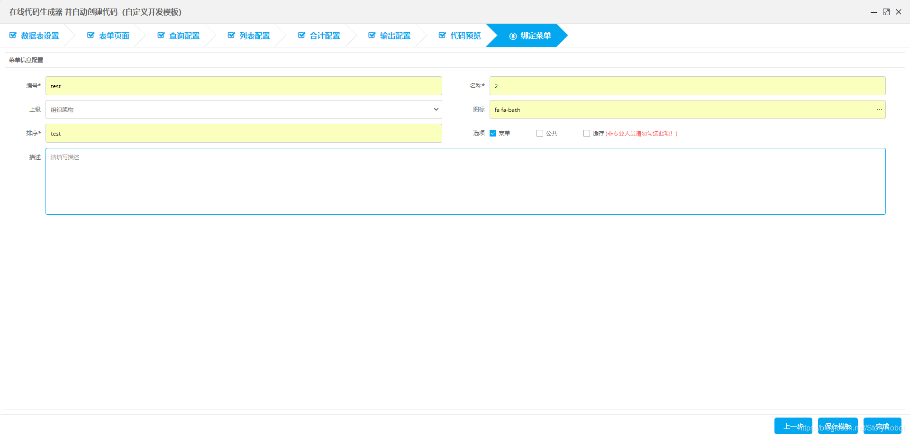Viewport: 910px width, 437px height.
Task: Click the 保存模板 button
Action: [x=838, y=426]
